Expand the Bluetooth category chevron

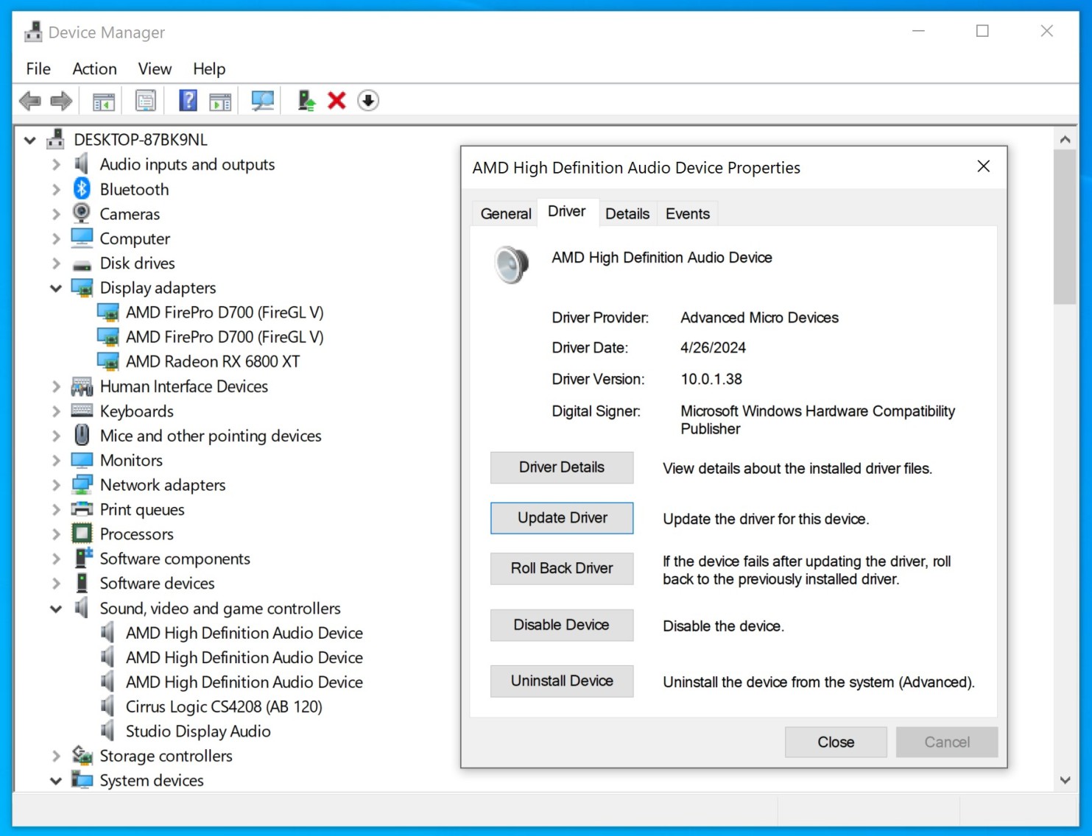pyautogui.click(x=56, y=189)
